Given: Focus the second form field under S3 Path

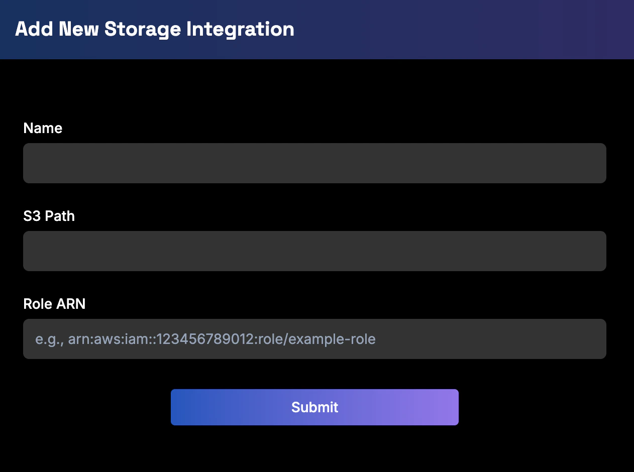Looking at the screenshot, I should click(x=314, y=251).
